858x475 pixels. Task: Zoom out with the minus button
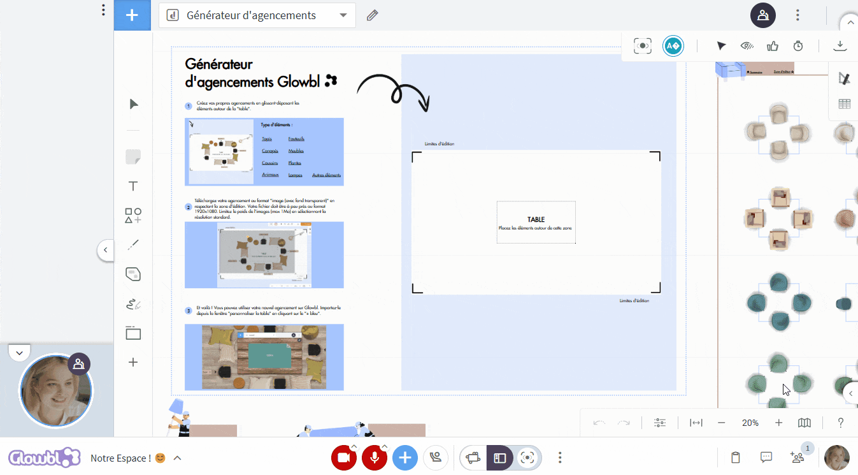click(x=722, y=423)
